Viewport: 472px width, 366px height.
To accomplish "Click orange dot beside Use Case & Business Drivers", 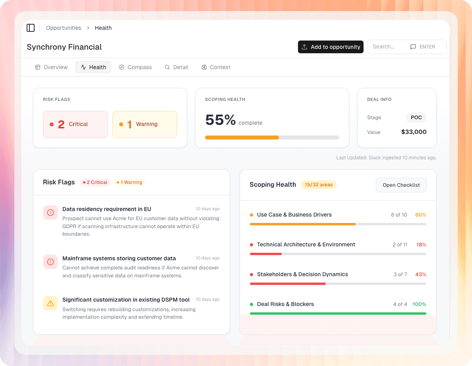I will click(251, 215).
